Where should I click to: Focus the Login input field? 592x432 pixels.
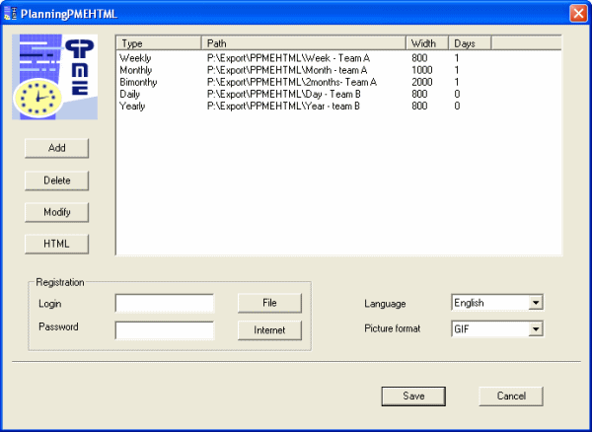click(x=165, y=304)
